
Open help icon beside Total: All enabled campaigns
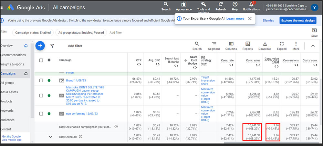point(116,127)
